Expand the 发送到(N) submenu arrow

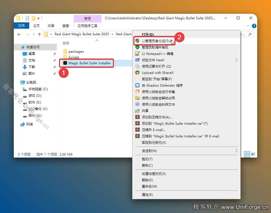tap(236, 150)
